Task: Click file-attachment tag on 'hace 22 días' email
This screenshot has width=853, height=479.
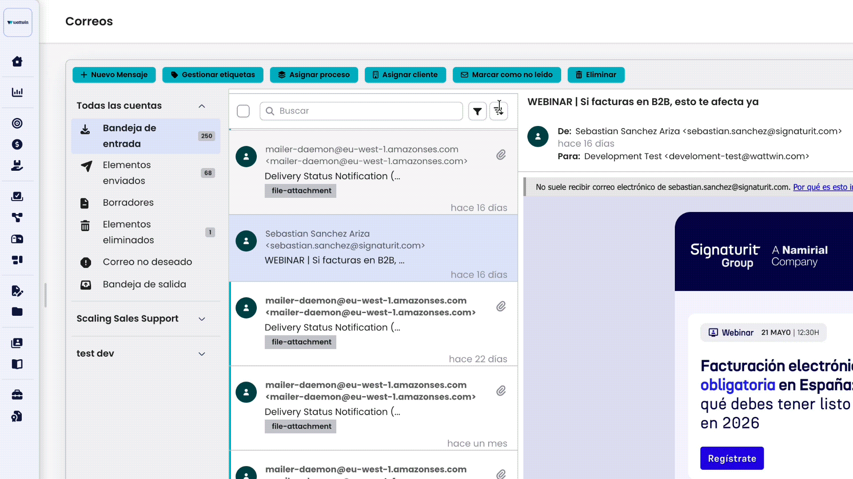Action: coord(301,342)
